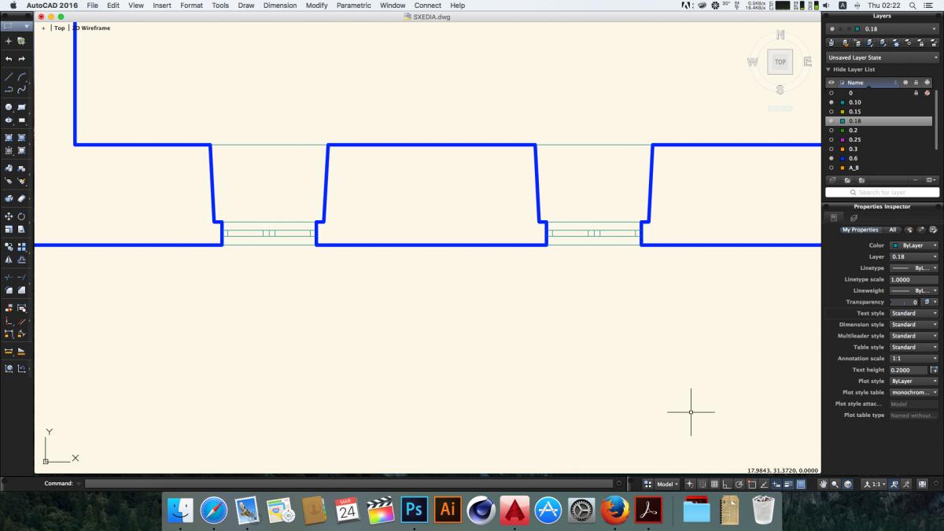Open the Insert menu
Screen dimensions: 944x531
162,6
